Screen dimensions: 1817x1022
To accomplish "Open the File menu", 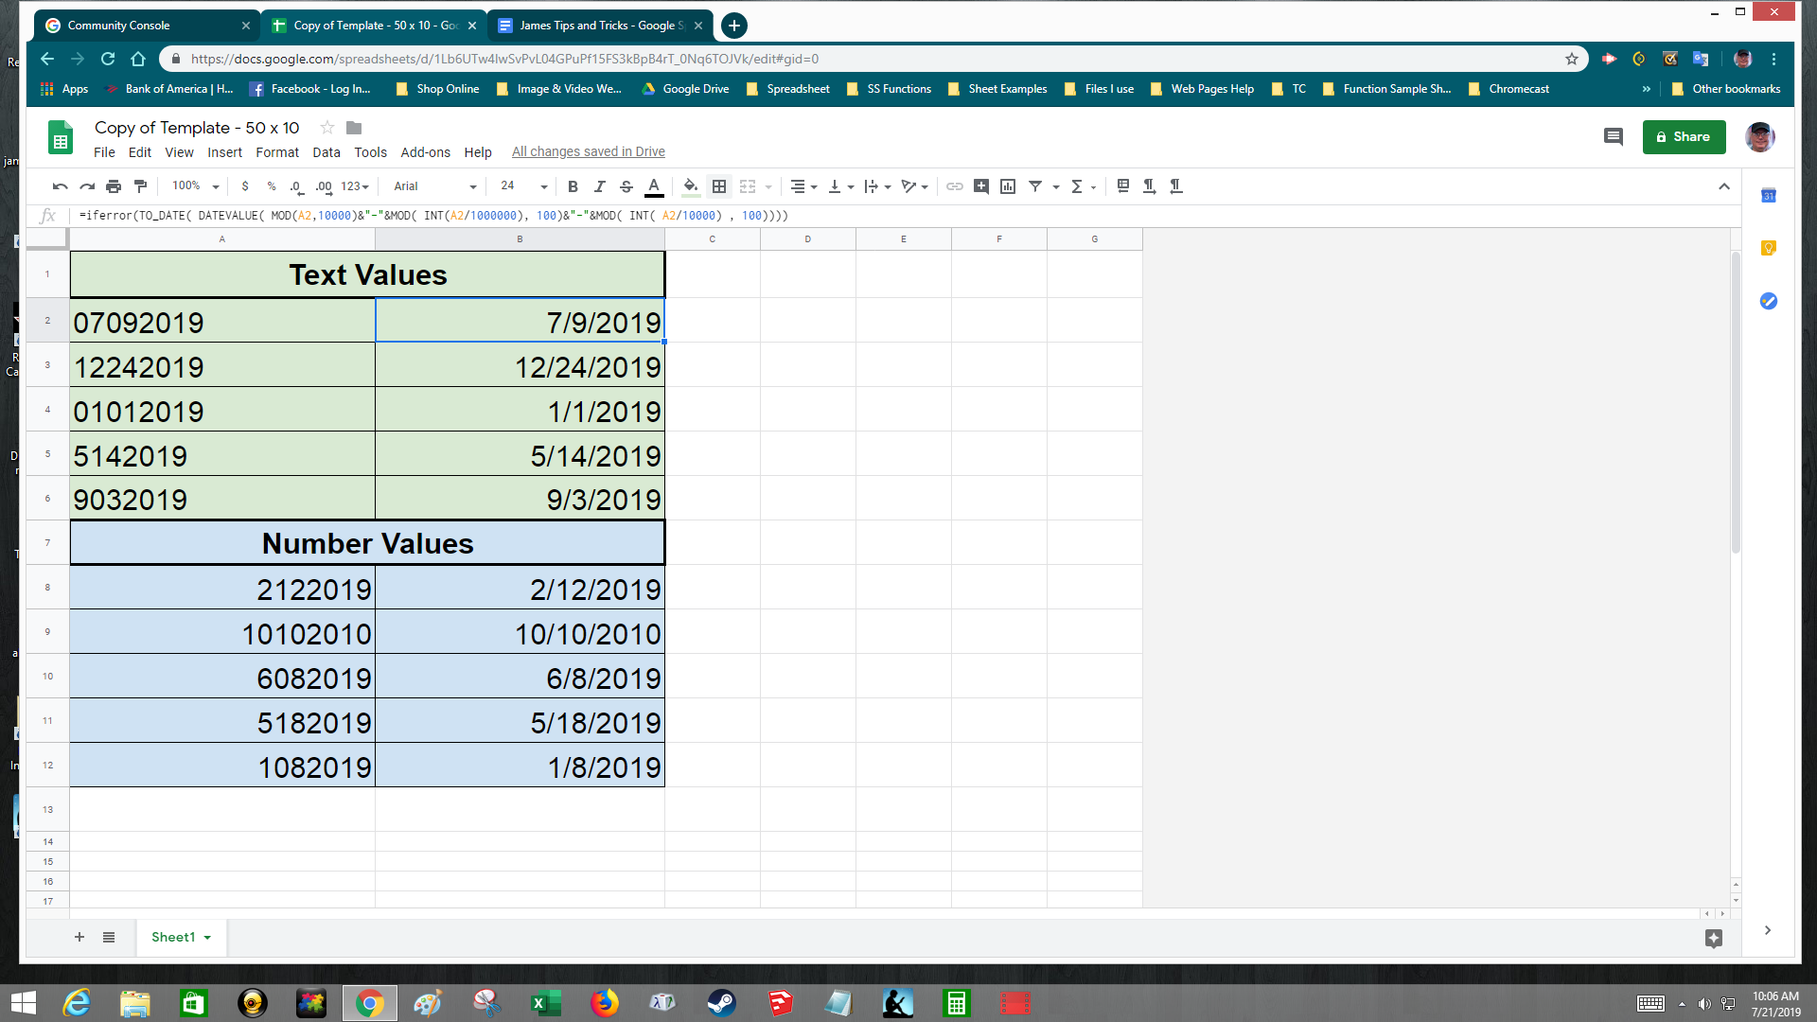I will pos(104,152).
